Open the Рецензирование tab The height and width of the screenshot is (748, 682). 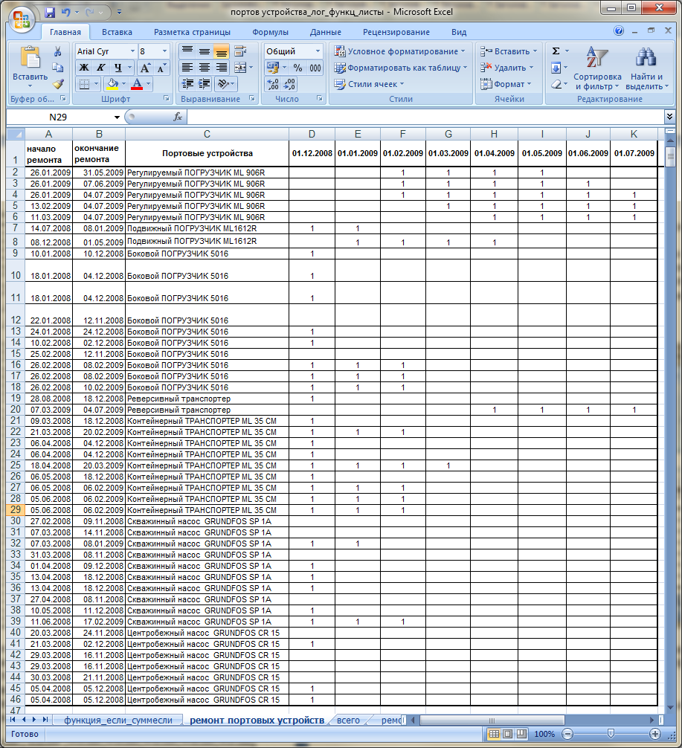coord(396,32)
